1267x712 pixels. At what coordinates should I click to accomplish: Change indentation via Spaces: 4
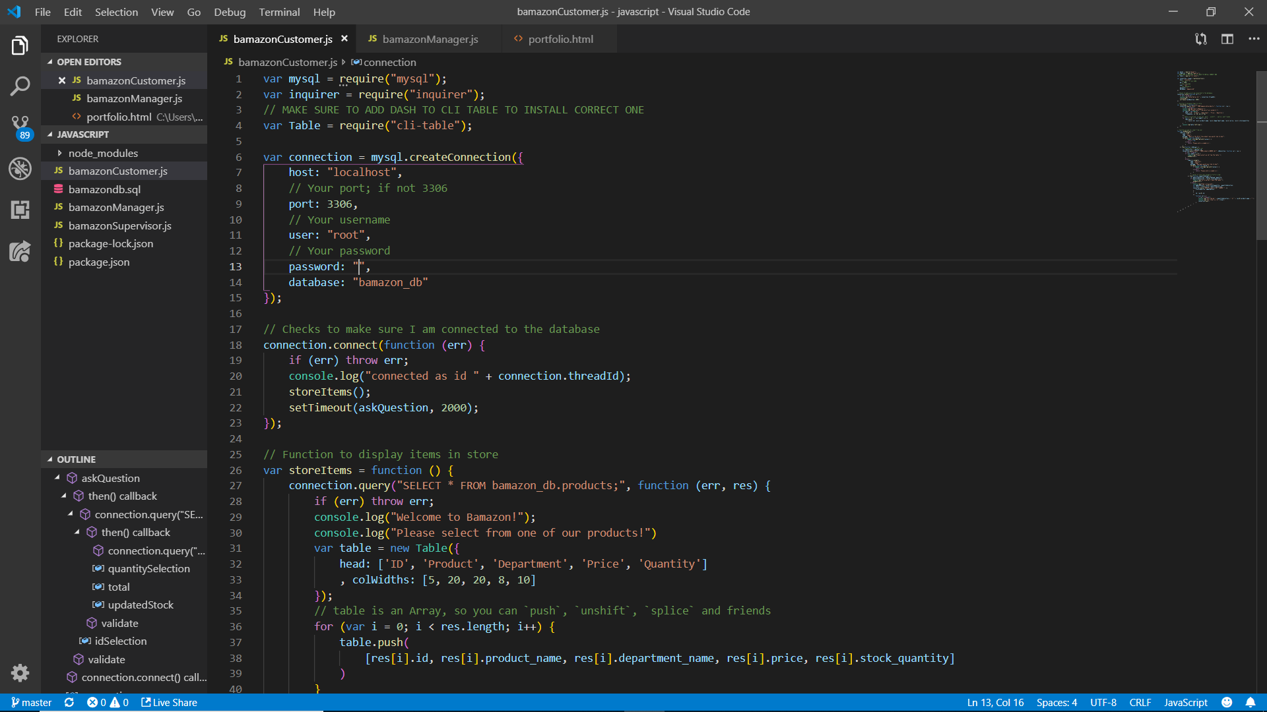tap(1056, 703)
